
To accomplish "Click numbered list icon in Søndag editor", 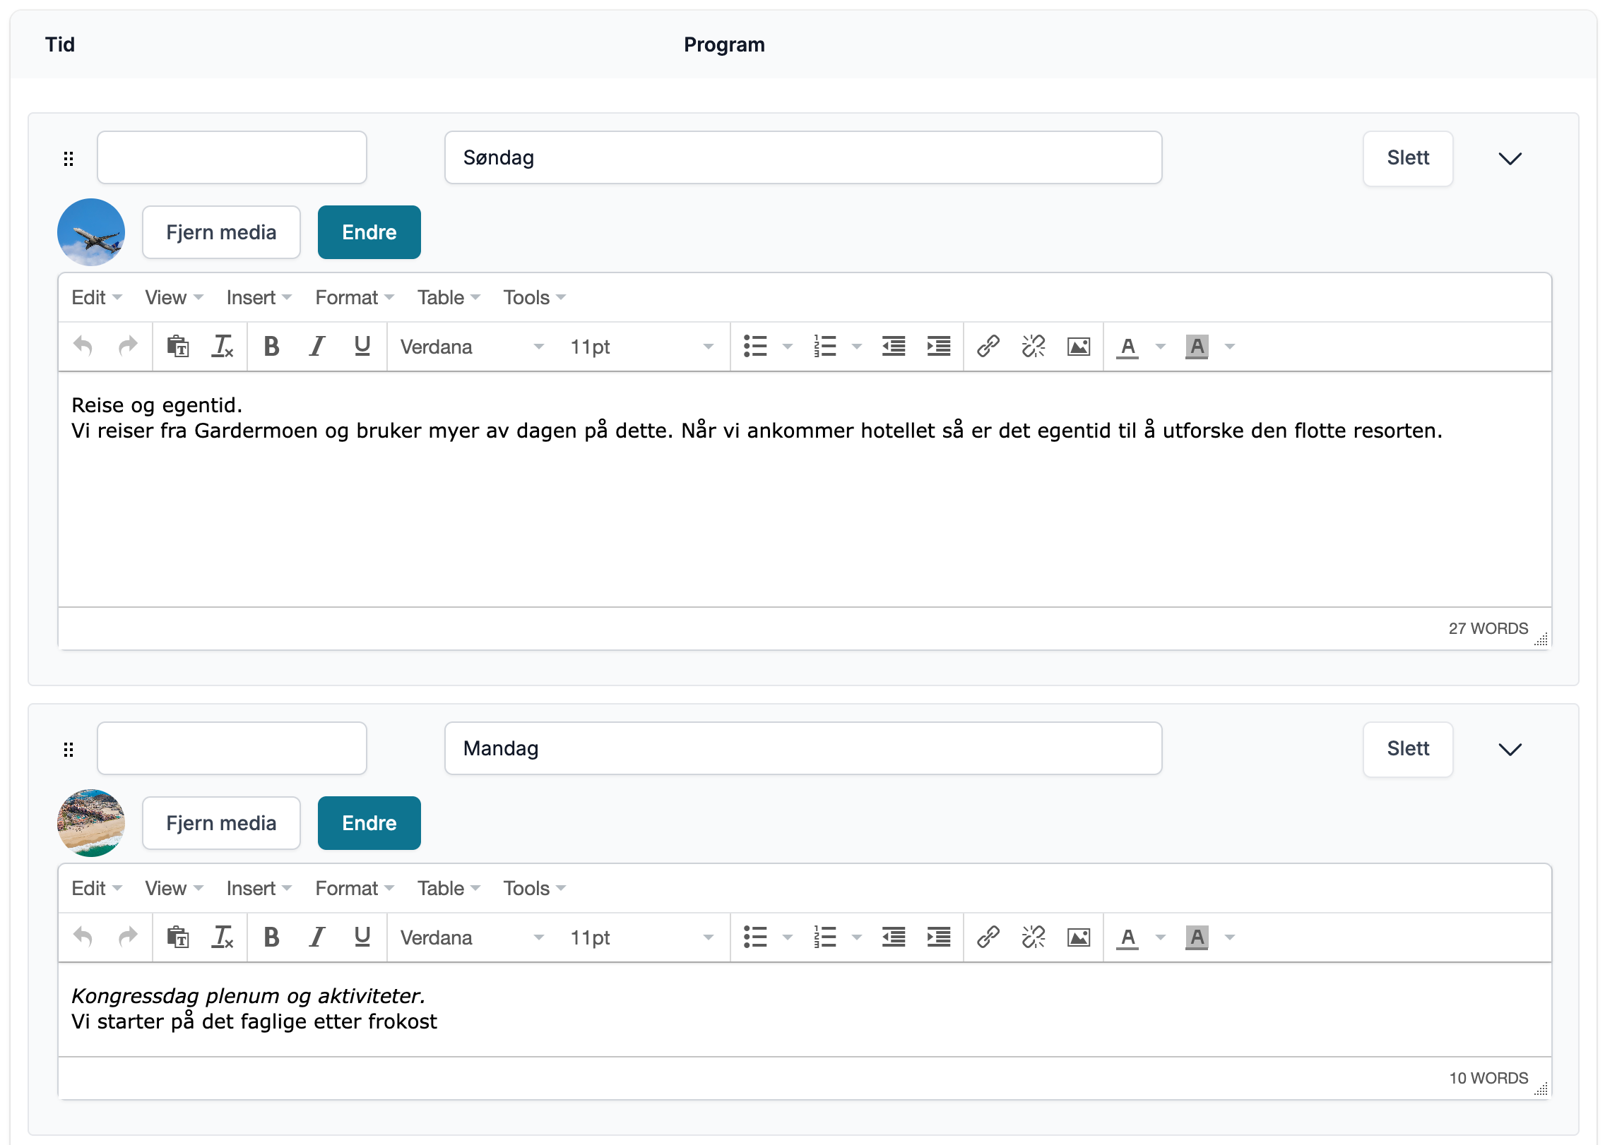I will [x=824, y=347].
